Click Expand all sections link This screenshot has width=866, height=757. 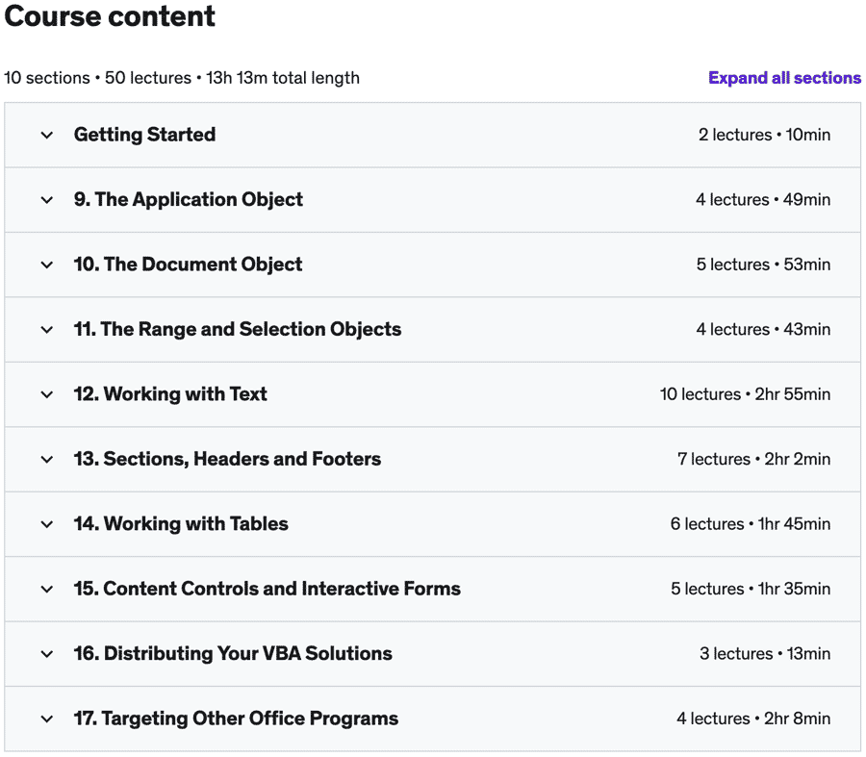coord(784,78)
